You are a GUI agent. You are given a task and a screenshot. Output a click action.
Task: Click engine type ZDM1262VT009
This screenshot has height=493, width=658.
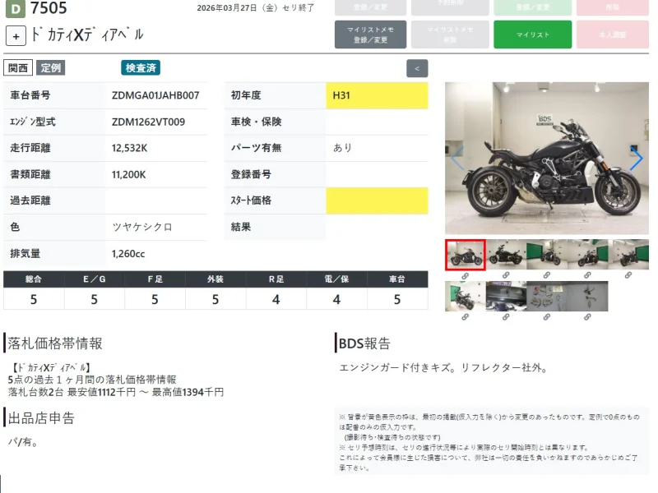coord(148,122)
